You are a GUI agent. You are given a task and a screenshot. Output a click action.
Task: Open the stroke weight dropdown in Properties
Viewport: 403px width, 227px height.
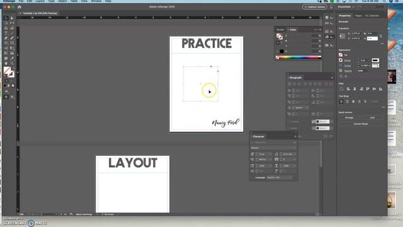tap(369, 61)
